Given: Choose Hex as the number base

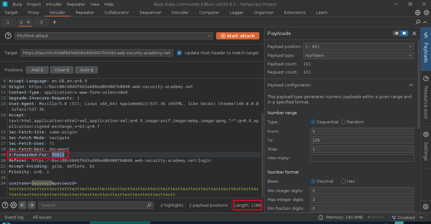Looking at the screenshot, I should (343, 181).
